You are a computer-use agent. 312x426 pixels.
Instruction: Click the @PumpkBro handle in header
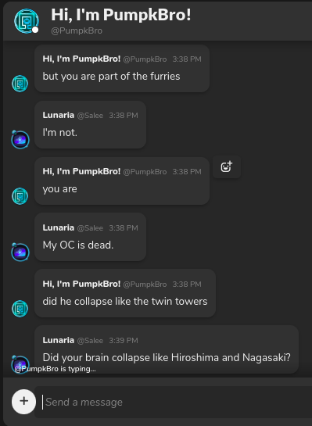pyautogui.click(x=77, y=30)
